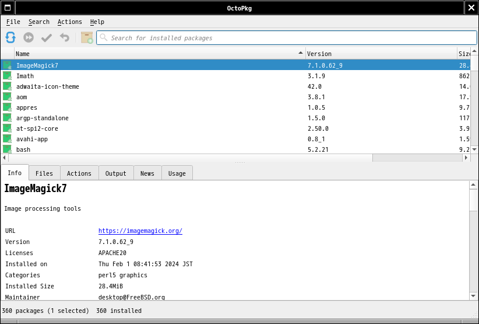Sort packages by the Name column header

tap(160, 54)
